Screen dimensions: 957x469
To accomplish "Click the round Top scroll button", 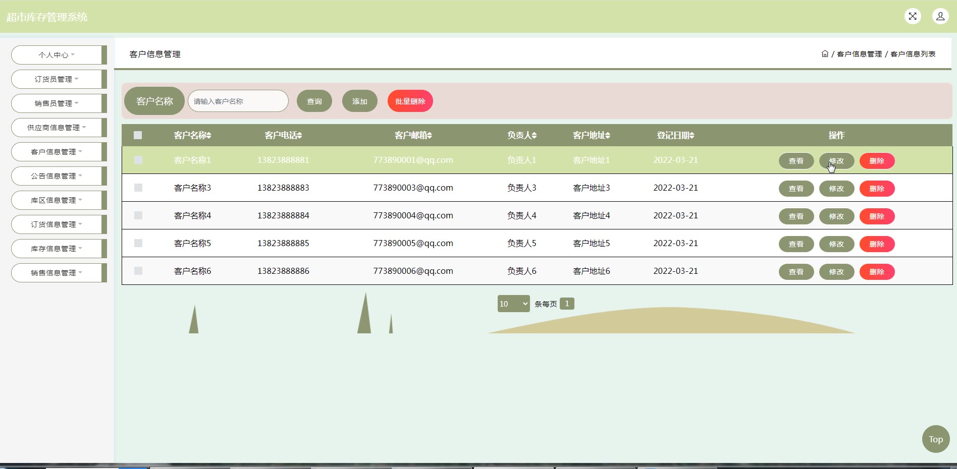I will coord(935,439).
